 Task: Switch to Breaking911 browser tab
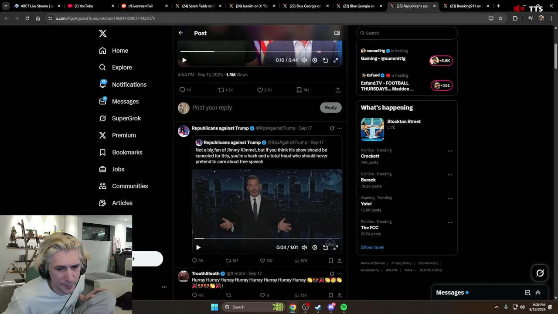[466, 6]
